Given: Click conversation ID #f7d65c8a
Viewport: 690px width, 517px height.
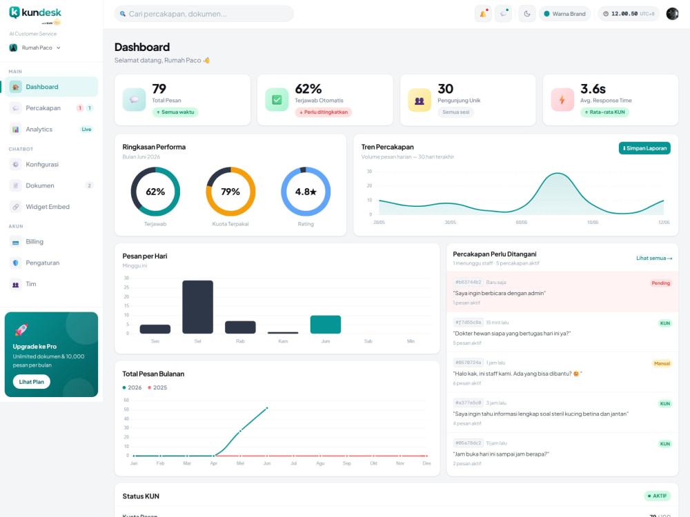Looking at the screenshot, I should 469,322.
